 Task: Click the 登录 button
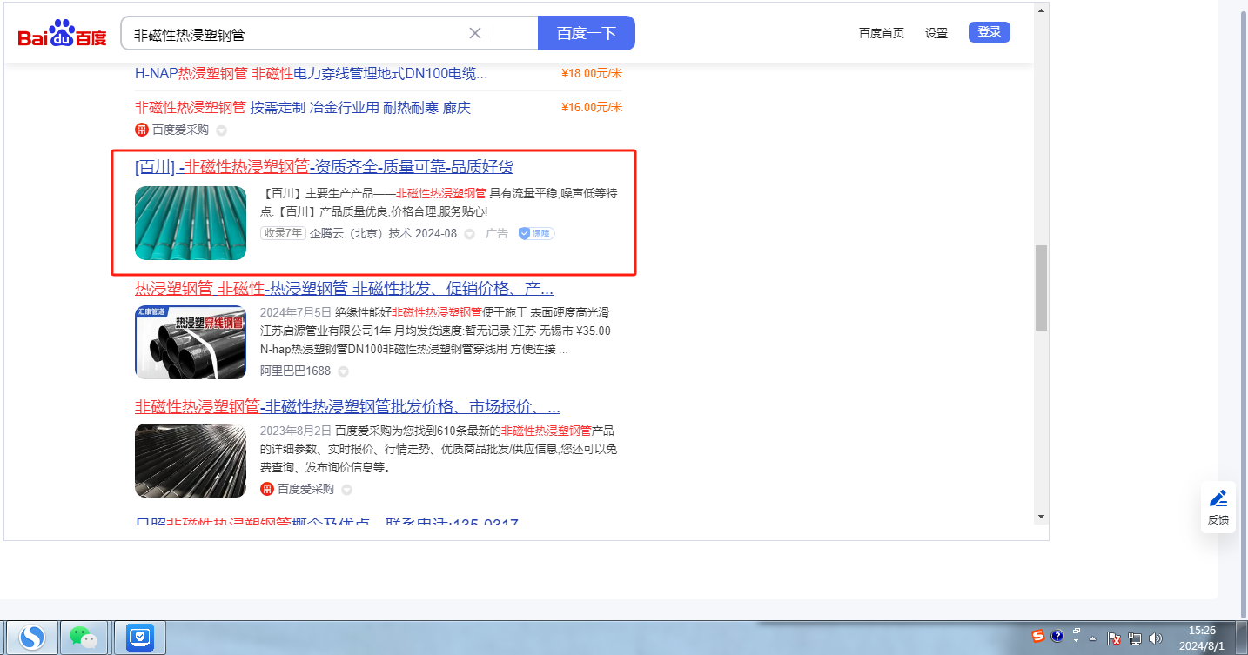point(990,32)
